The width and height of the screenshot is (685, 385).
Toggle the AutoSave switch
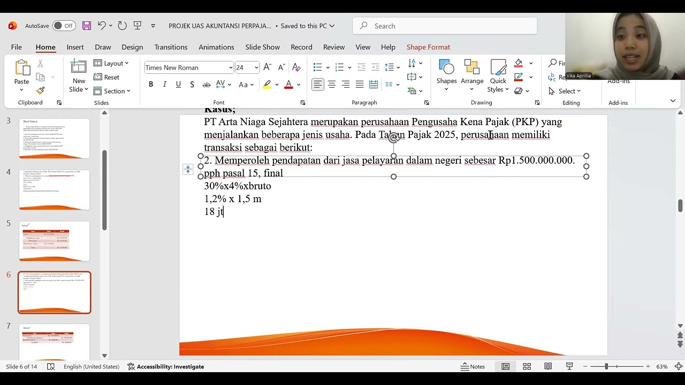(64, 26)
